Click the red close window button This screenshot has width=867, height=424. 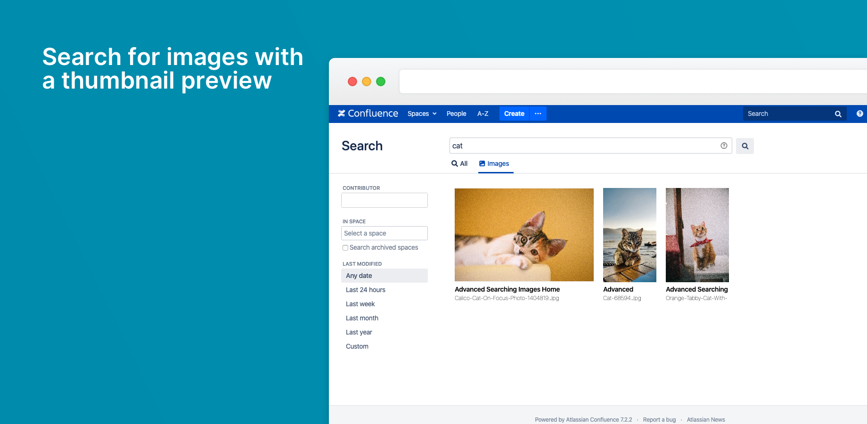pyautogui.click(x=352, y=82)
